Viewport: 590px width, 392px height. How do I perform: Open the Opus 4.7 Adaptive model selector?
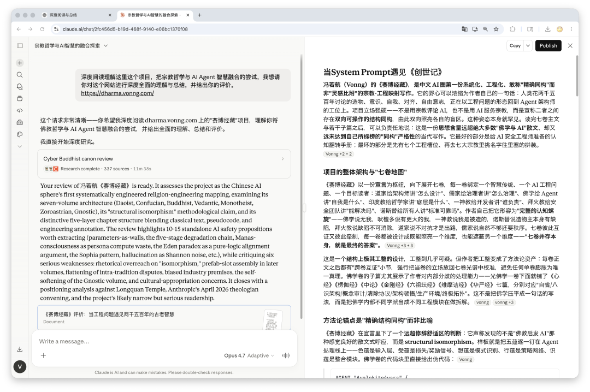(x=249, y=355)
